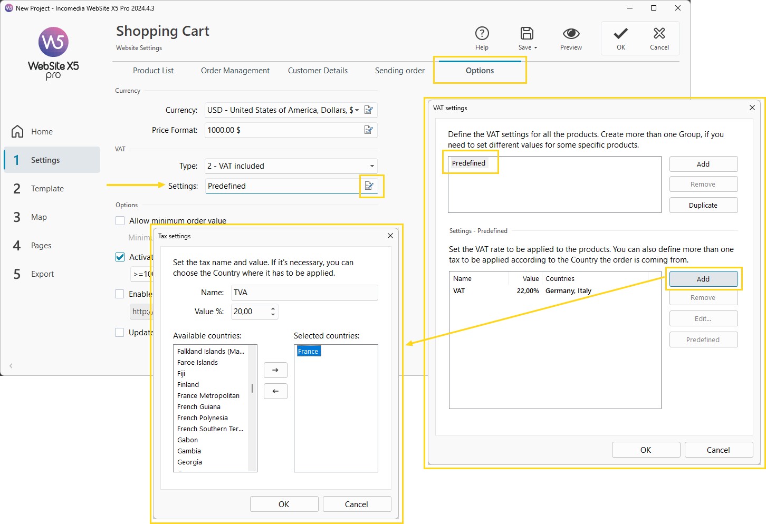This screenshot has width=766, height=524.
Task: Select Predefined group in VAT list
Action: pos(468,163)
